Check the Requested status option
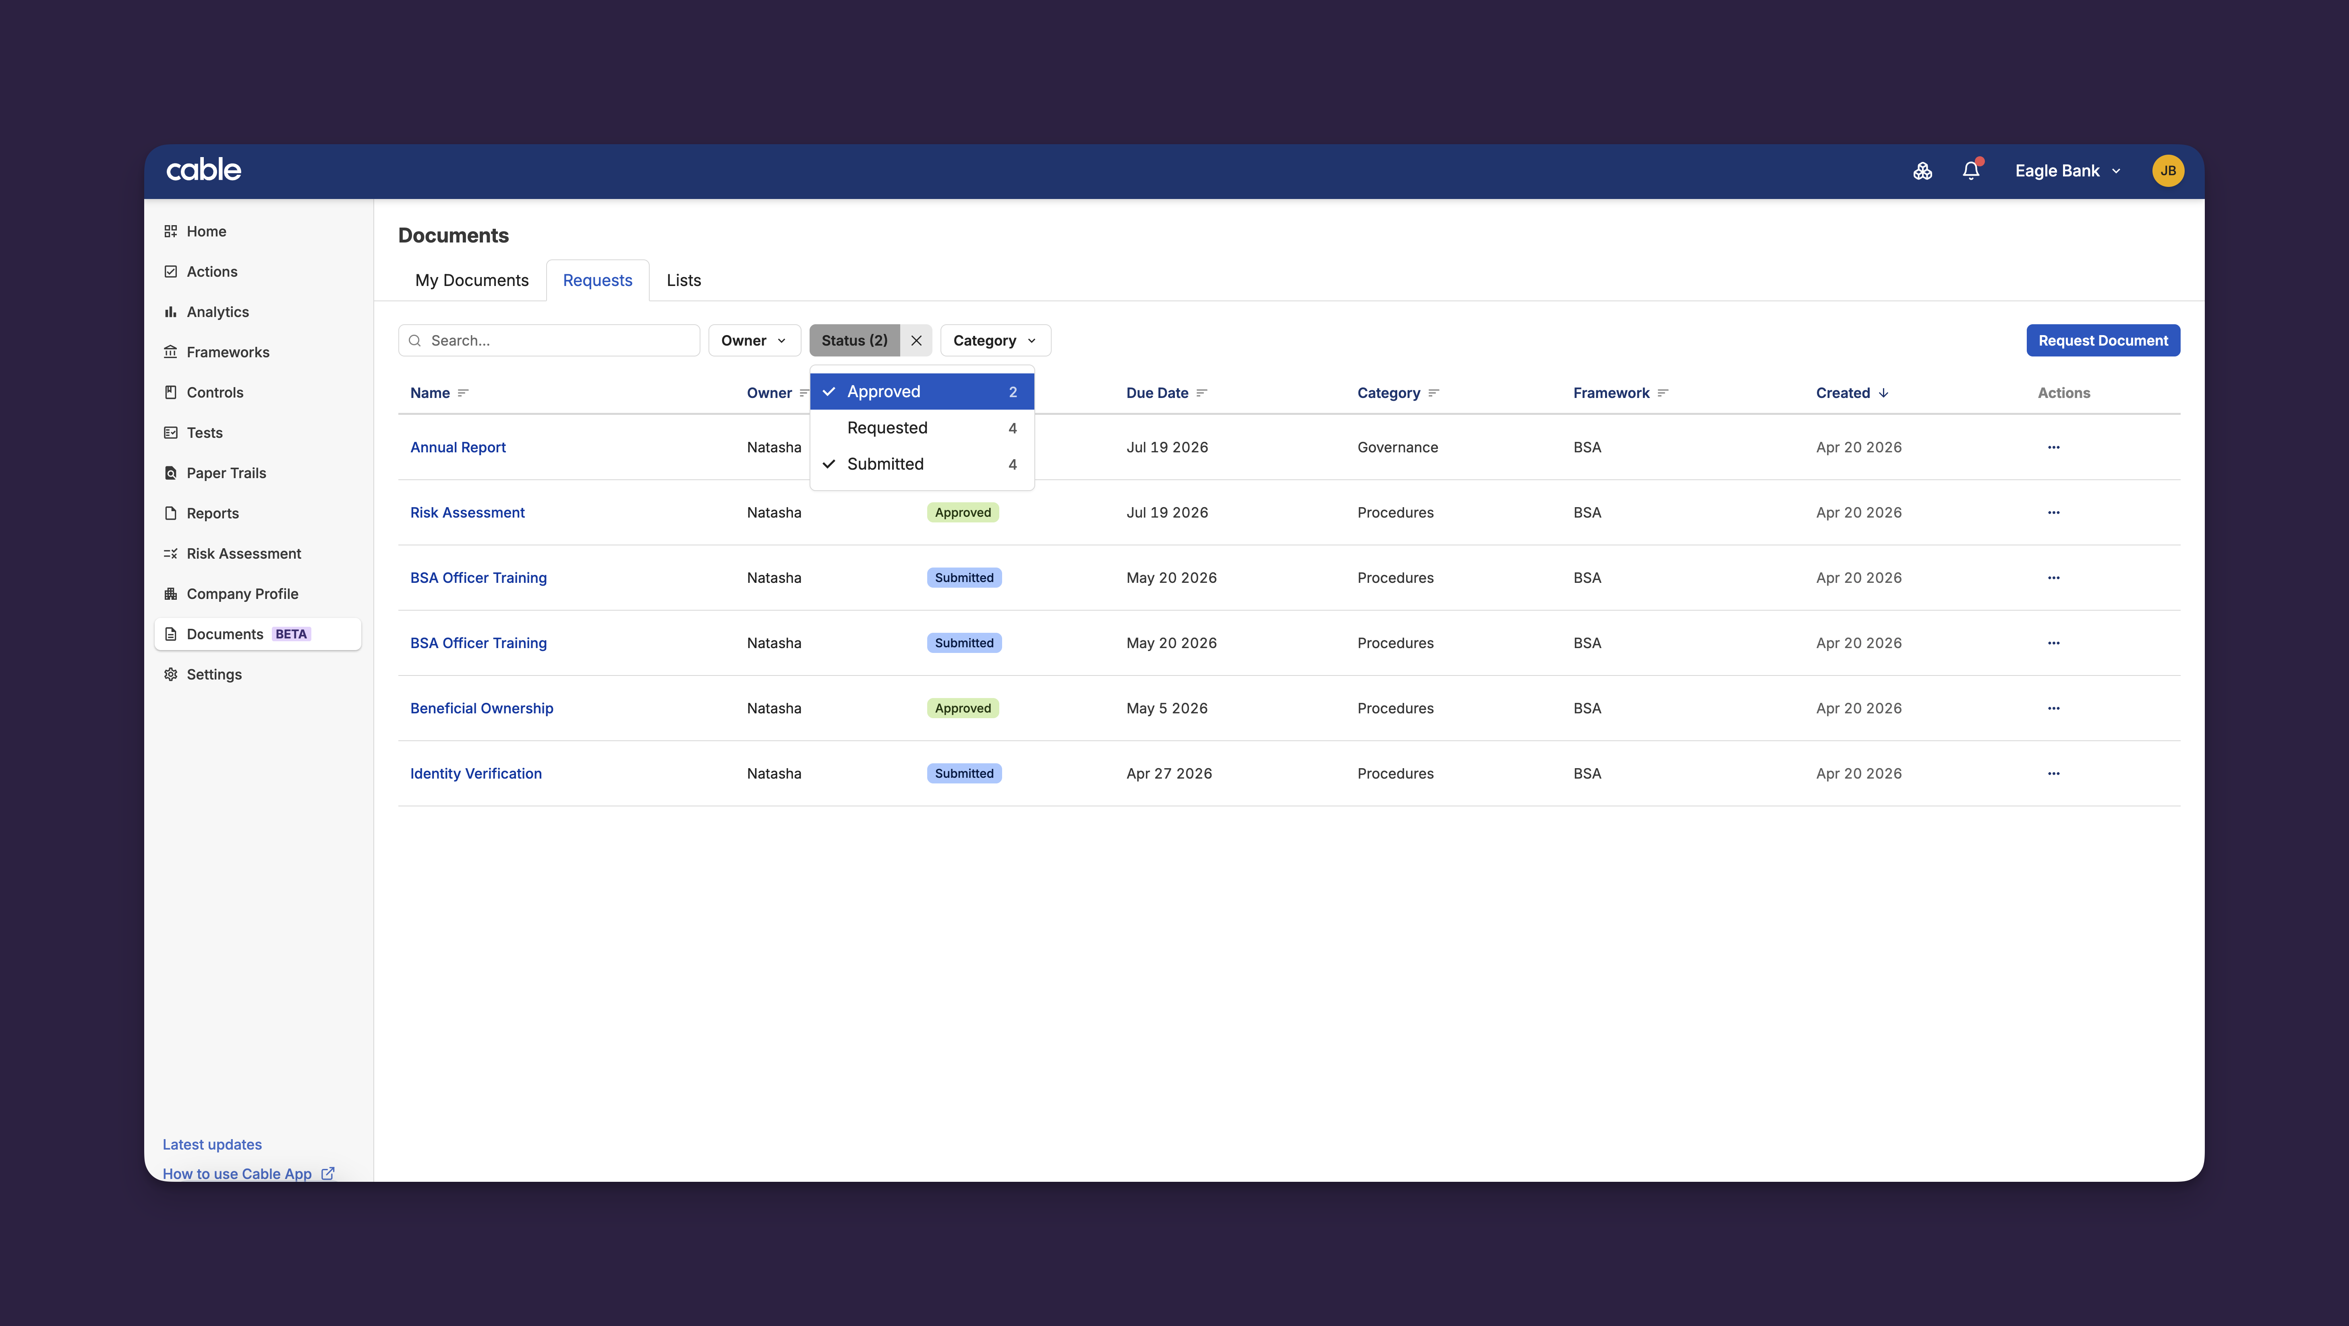This screenshot has width=2349, height=1326. 922,428
